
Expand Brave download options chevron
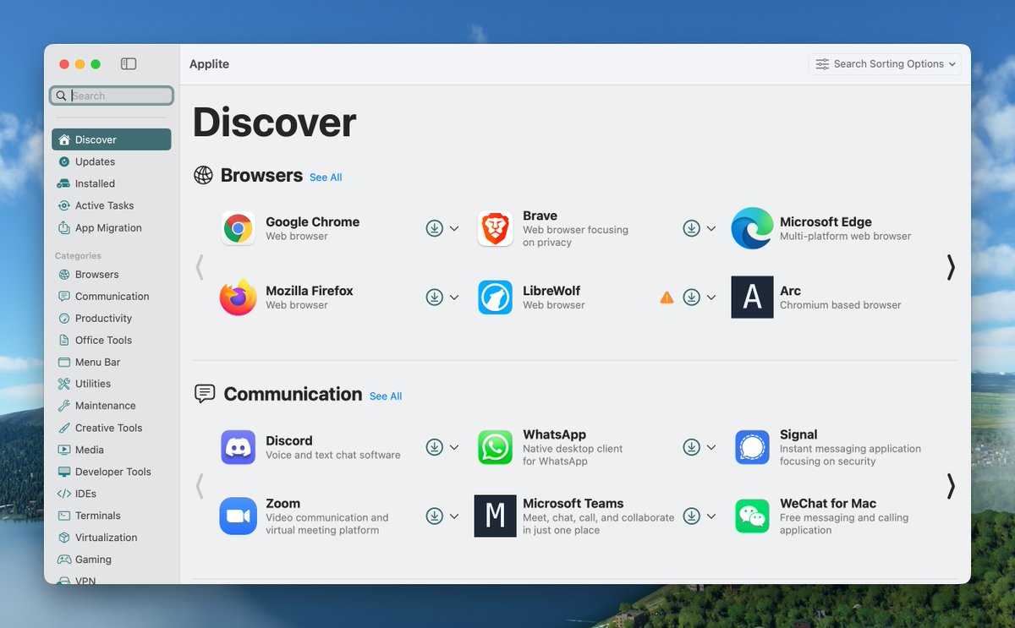(711, 228)
